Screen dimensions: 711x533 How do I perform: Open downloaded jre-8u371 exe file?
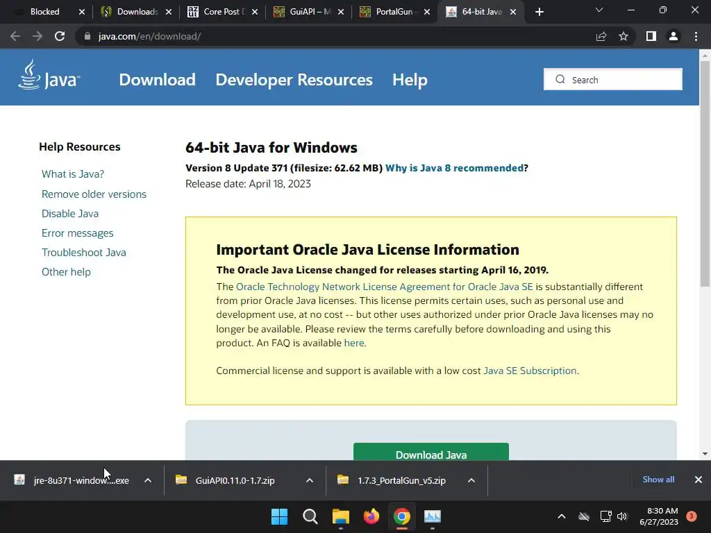coord(72,480)
